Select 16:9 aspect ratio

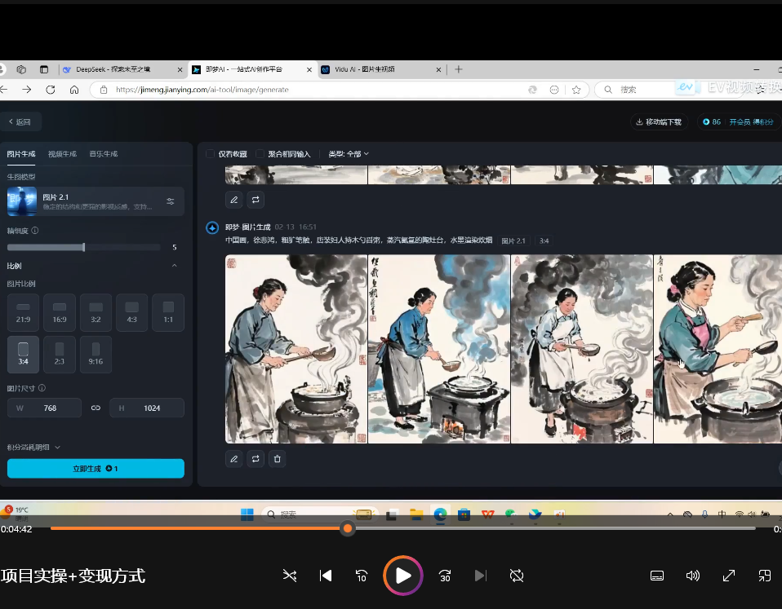[60, 313]
